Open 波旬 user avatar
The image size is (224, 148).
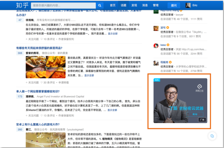(x=156, y=28)
